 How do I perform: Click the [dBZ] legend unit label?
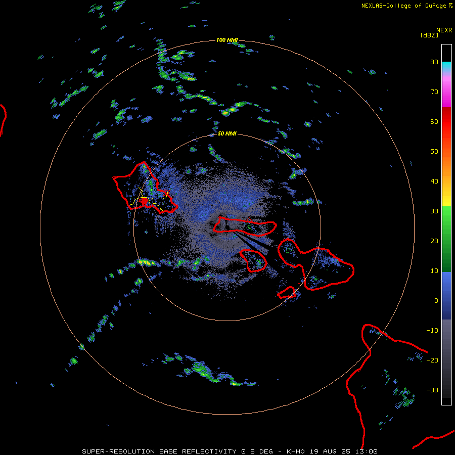(429, 35)
